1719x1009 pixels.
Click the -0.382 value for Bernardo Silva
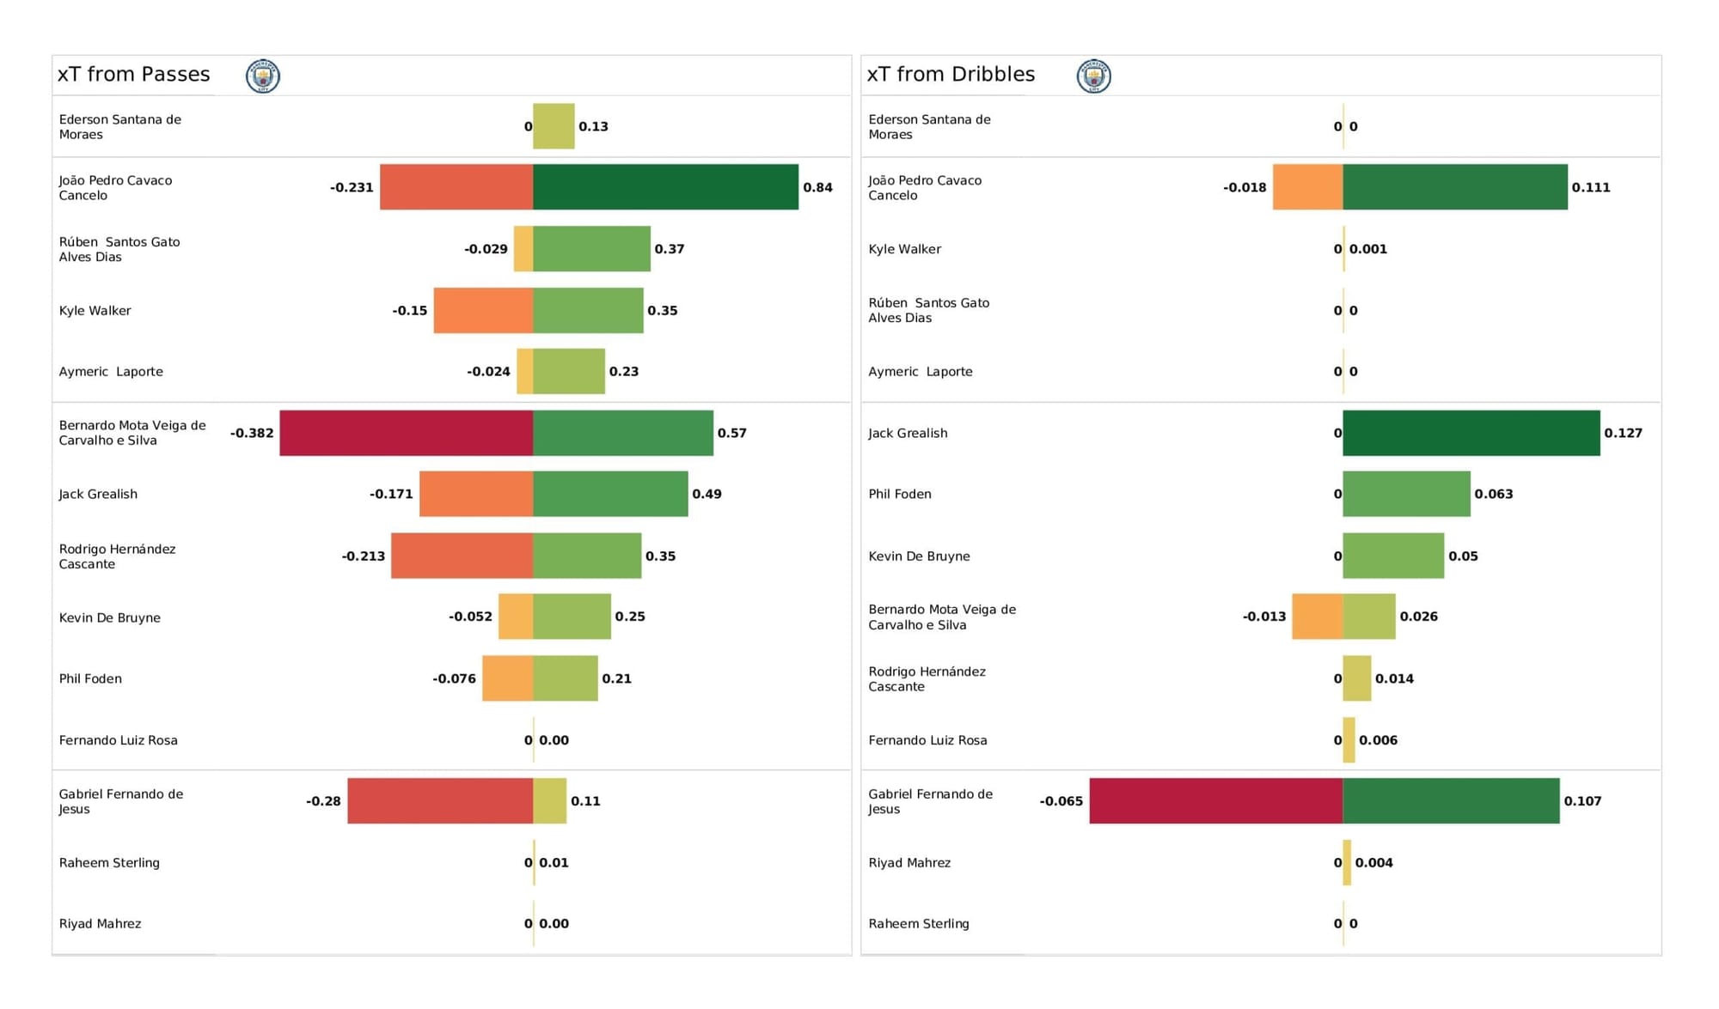pyautogui.click(x=252, y=433)
